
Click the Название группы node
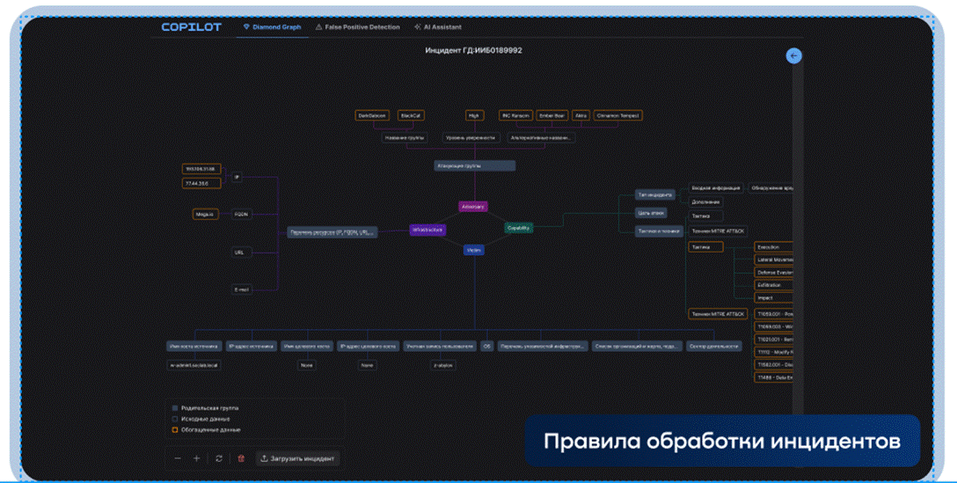pos(405,137)
